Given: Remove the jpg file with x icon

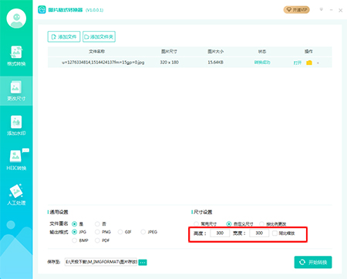Looking at the screenshot, I should [x=318, y=63].
